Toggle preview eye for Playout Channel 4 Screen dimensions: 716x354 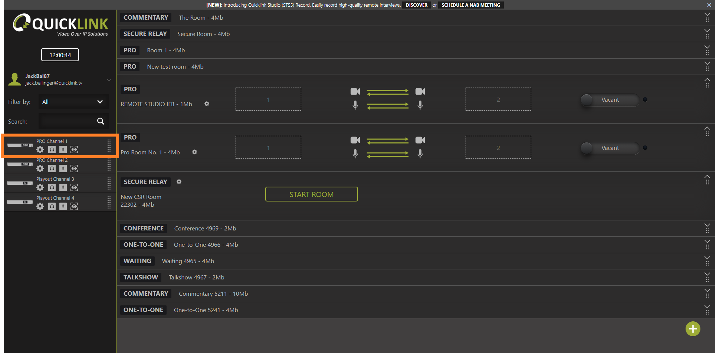coord(74,206)
